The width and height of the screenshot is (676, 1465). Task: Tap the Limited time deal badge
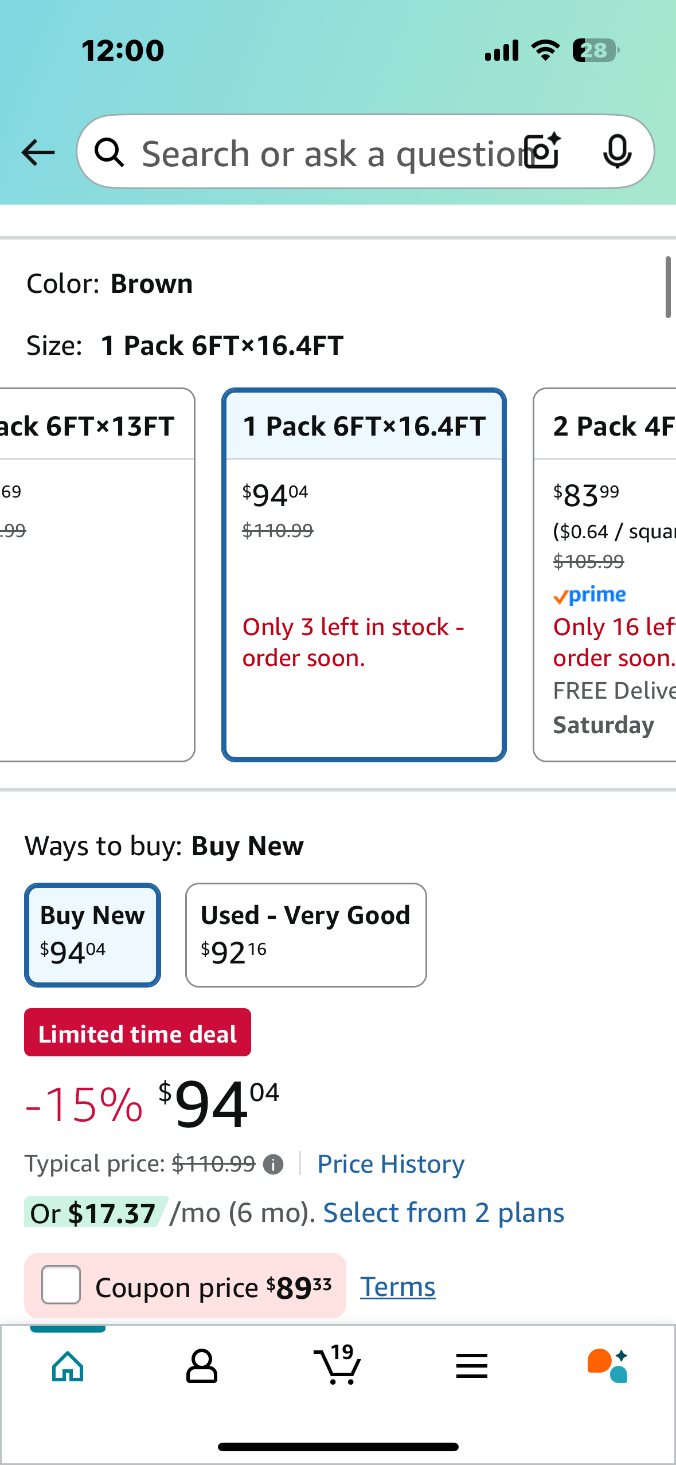click(138, 1032)
